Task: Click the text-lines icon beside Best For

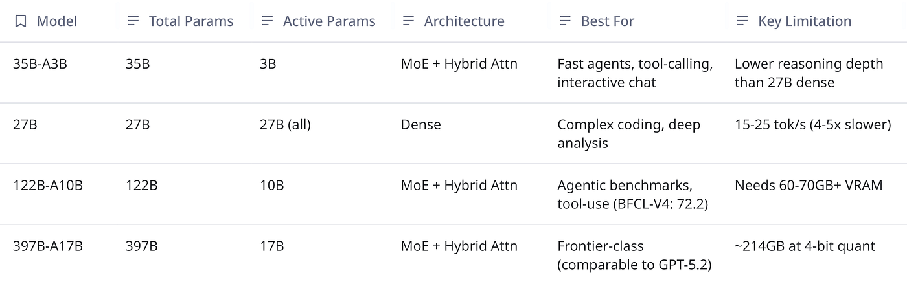Action: [565, 21]
